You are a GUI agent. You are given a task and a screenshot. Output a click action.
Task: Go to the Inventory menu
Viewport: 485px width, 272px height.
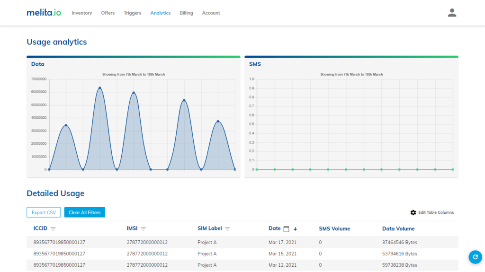click(81, 13)
